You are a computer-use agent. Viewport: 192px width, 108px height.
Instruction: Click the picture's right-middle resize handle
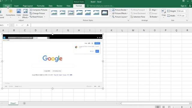103,61
